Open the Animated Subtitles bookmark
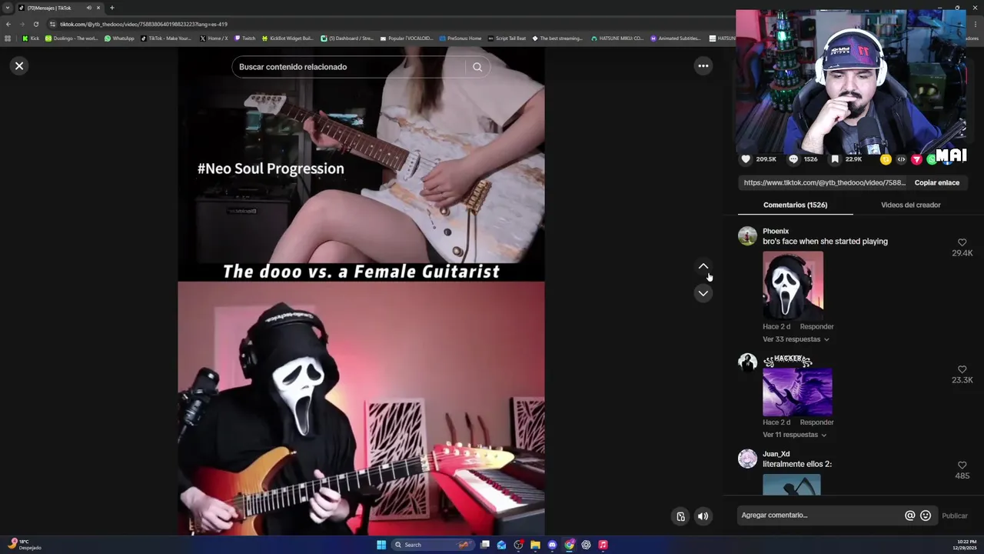The height and width of the screenshot is (554, 984). pos(676,38)
